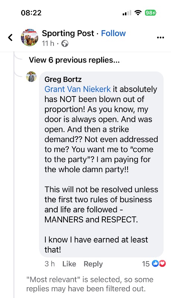Image resolution: width=171 pixels, height=298 pixels.
Task: Open the Greg Bortz name link
Action: 63,79
